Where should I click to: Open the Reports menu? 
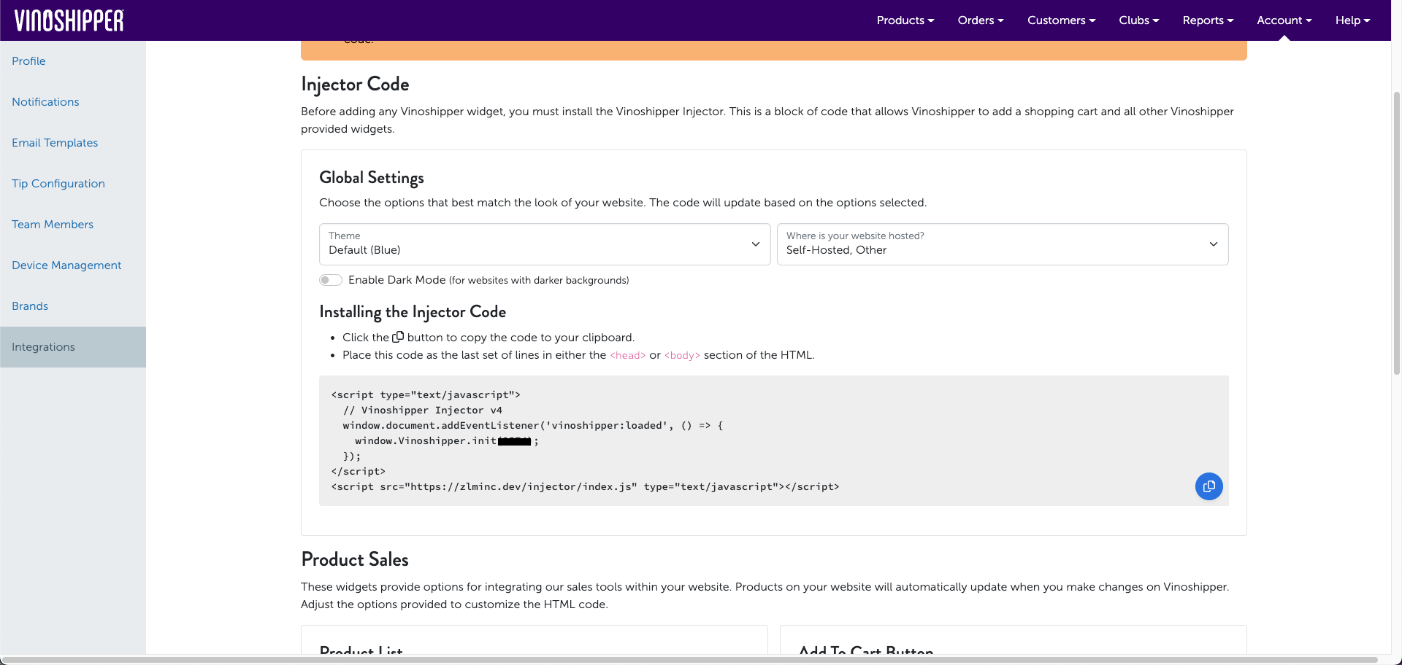pyautogui.click(x=1208, y=20)
